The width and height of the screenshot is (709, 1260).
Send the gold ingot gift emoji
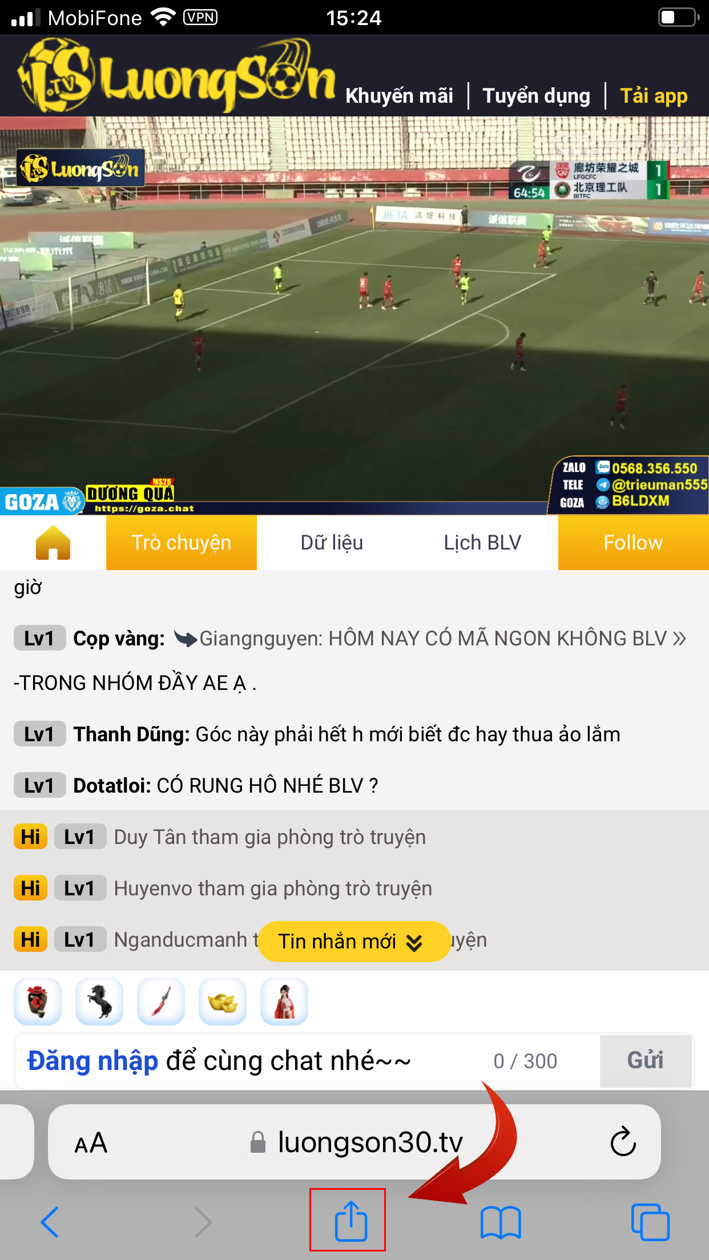tap(223, 1001)
